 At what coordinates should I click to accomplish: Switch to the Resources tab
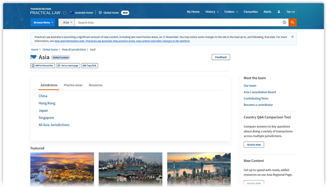[96, 85]
